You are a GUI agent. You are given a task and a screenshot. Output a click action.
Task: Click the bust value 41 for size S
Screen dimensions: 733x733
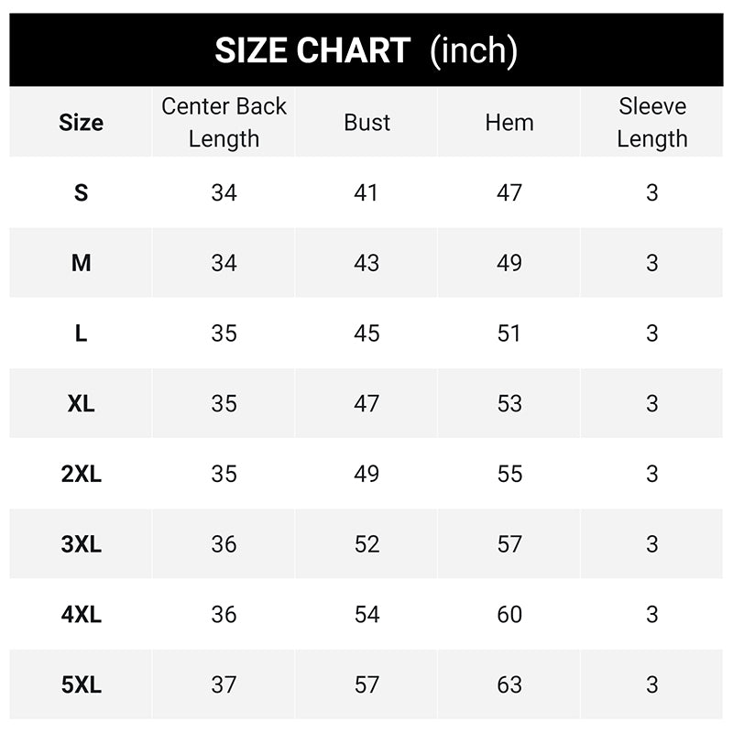[x=366, y=192]
